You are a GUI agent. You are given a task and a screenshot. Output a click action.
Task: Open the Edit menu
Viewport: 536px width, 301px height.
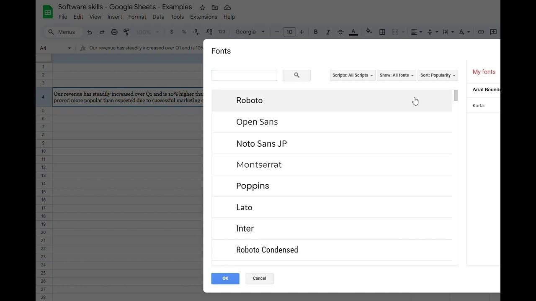click(x=78, y=17)
